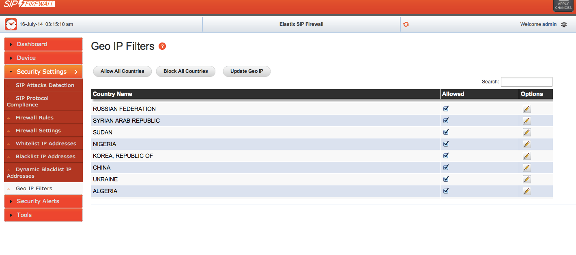Disable Allowed for Ukraine
Screen dimensions: 576x255
446,179
